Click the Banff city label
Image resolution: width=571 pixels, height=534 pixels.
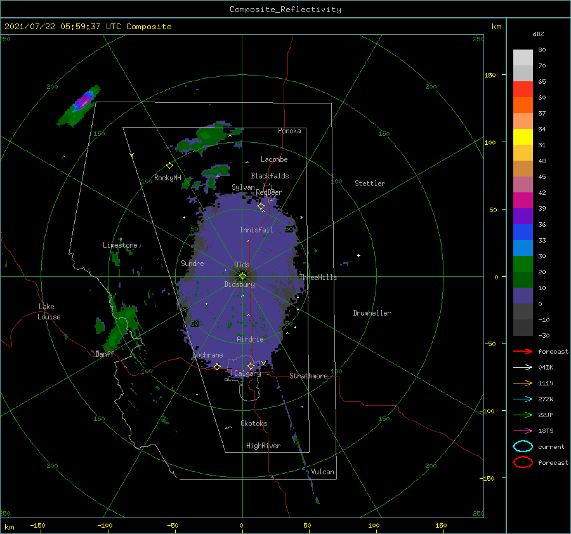click(105, 354)
